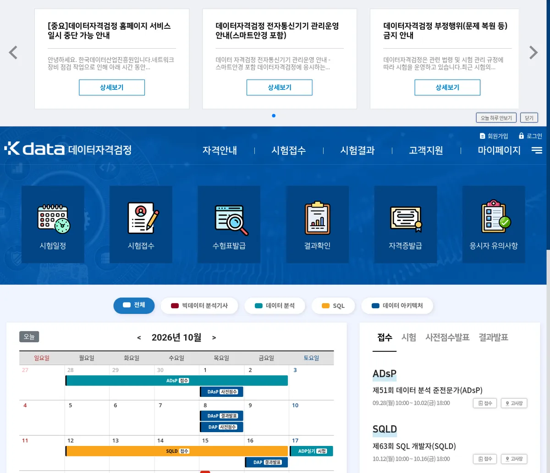
Task: Click the DAP 결과발표 calendar event
Action: tap(266, 462)
